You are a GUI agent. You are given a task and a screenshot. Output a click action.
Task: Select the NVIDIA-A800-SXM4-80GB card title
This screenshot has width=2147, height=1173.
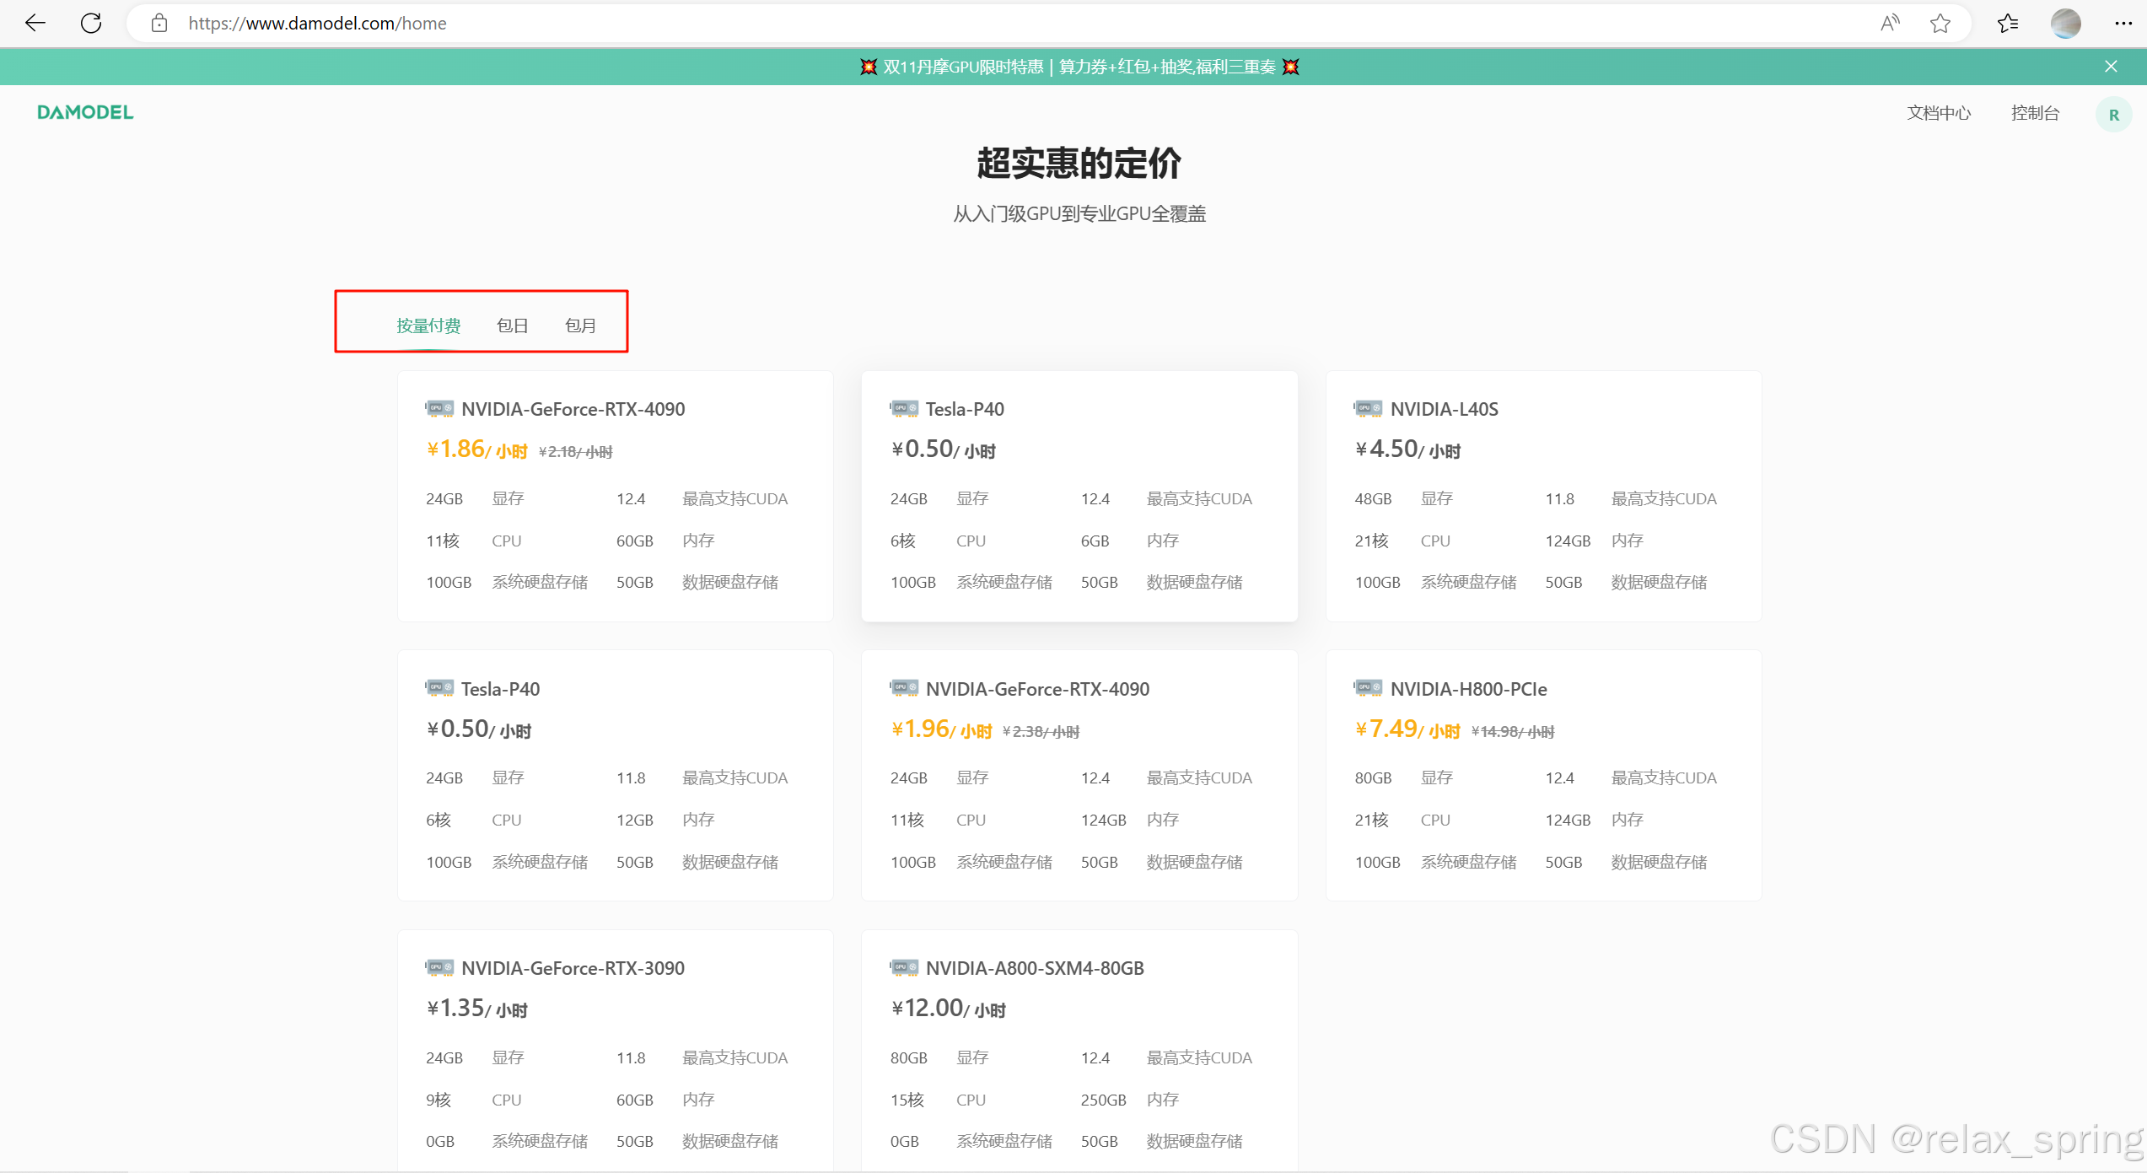click(x=1035, y=968)
